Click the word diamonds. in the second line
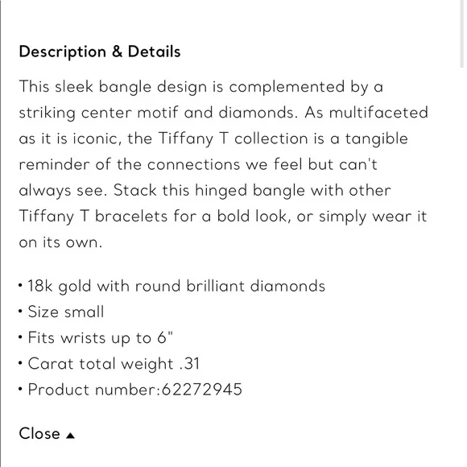467x467 pixels. 258,113
